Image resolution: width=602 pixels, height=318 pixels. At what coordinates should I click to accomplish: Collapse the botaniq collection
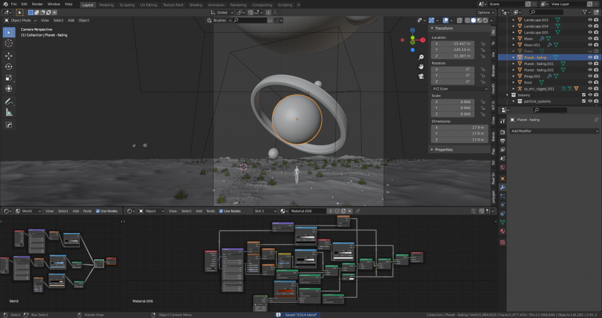point(507,95)
